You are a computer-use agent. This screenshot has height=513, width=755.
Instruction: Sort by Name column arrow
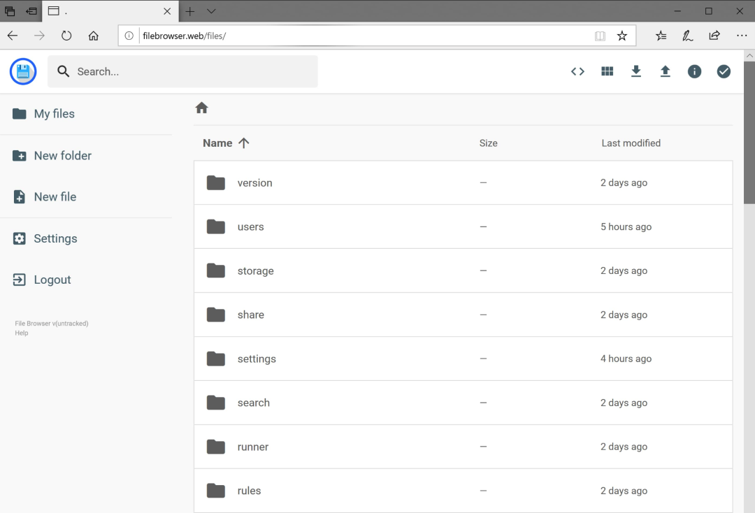pyautogui.click(x=243, y=143)
